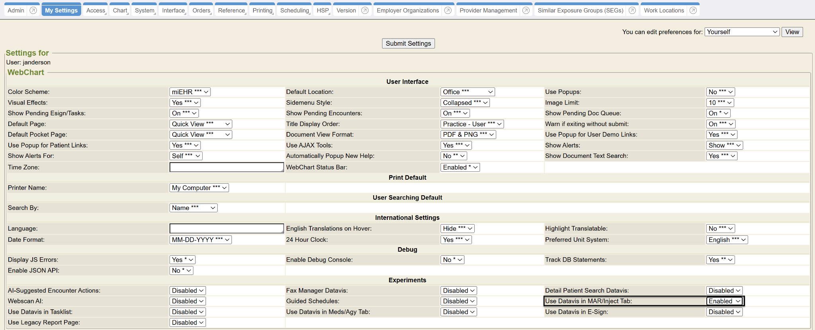This screenshot has height=330, width=815.
Task: Click the Submit Settings button
Action: [408, 43]
